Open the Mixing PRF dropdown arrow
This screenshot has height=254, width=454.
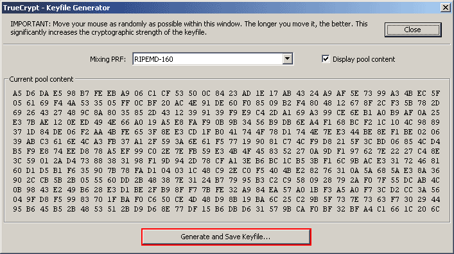(287, 59)
